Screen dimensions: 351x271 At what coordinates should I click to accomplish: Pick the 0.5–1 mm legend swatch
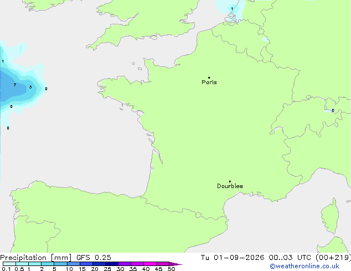pos(22,264)
